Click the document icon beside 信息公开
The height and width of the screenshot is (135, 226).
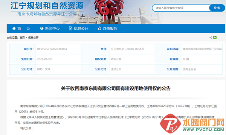pos(70,28)
